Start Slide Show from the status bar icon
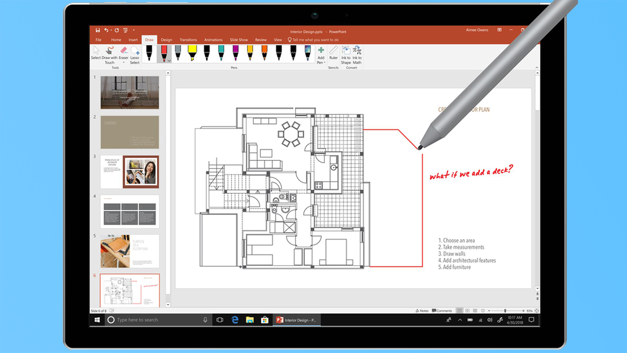 (x=483, y=311)
